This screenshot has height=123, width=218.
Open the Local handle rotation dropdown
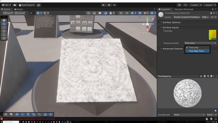(x=20, y=13)
